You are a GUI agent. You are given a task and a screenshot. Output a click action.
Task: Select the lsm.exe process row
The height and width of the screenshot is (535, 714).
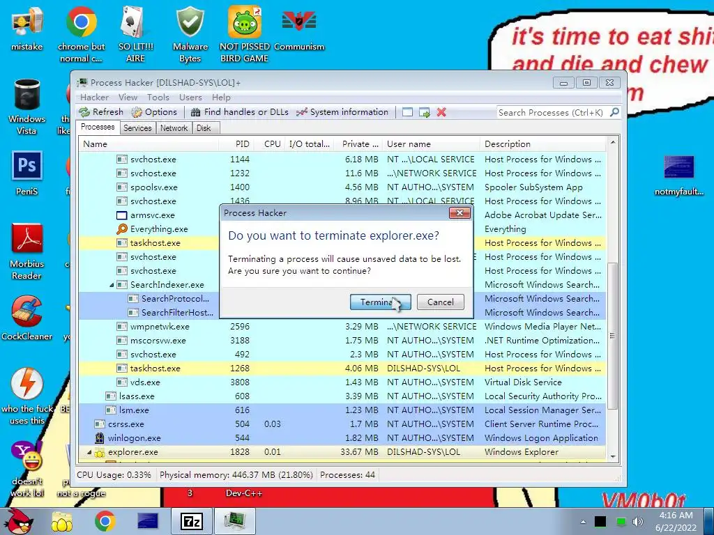point(342,410)
